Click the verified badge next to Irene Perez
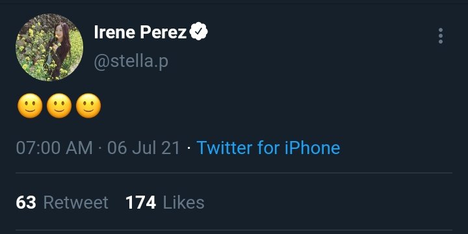 tap(199, 31)
